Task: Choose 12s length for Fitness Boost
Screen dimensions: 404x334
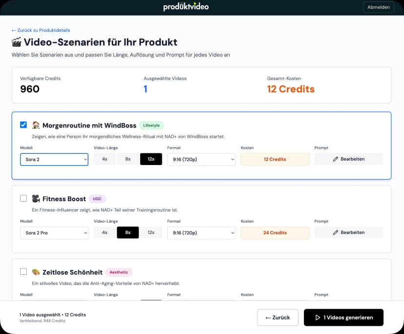Action: [151, 233]
